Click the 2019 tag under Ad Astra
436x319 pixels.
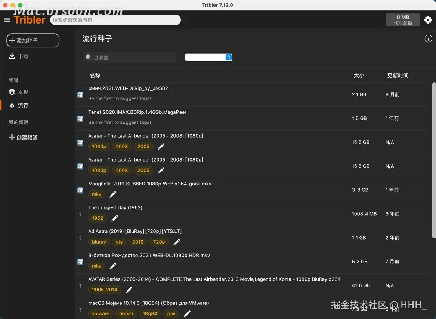tap(138, 242)
